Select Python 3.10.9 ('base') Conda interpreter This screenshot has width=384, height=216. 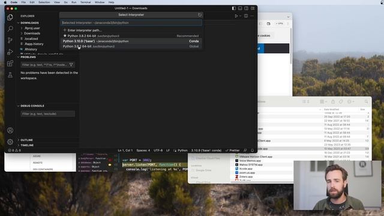click(x=131, y=41)
